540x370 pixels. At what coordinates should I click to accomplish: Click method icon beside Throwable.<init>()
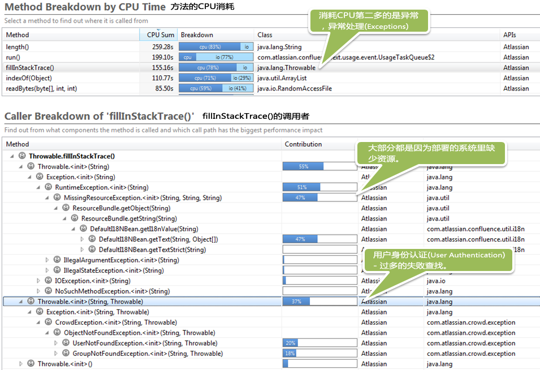tap(31, 363)
